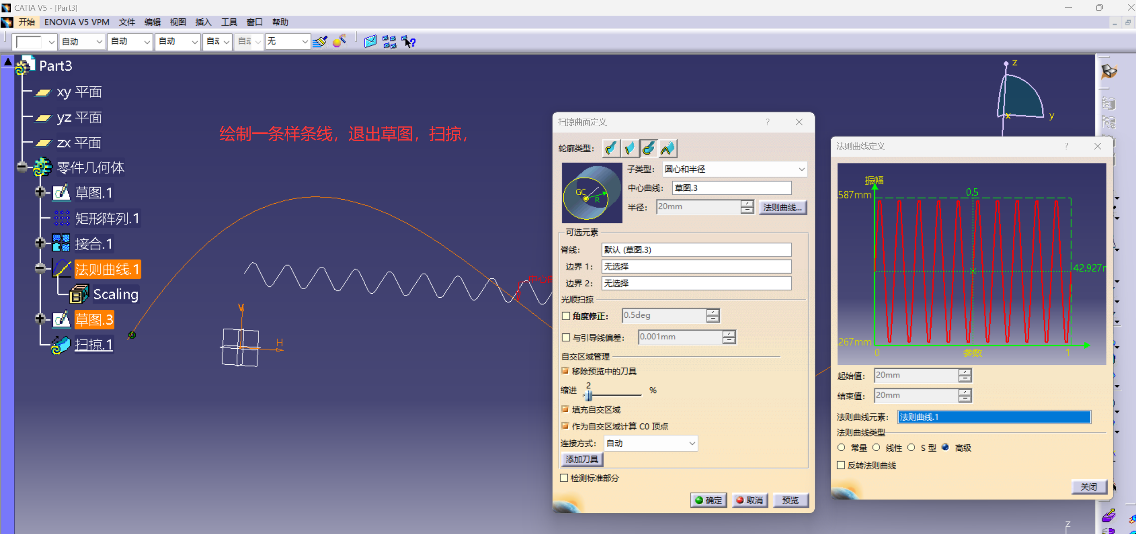Image resolution: width=1136 pixels, height=534 pixels.
Task: Select the line profile type icon
Action: coord(630,148)
